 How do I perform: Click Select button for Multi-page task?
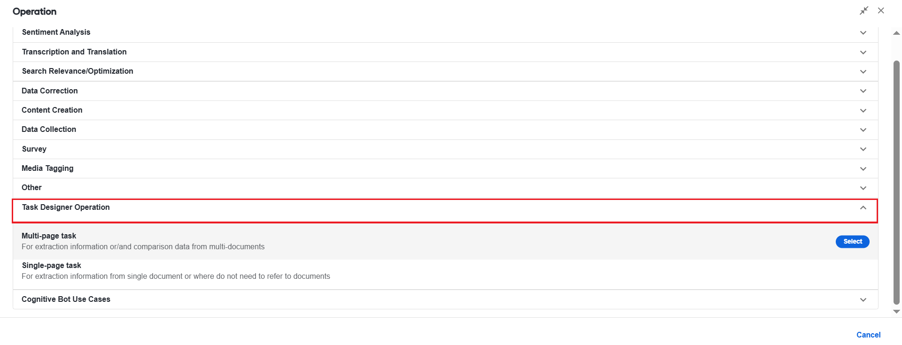click(x=852, y=242)
